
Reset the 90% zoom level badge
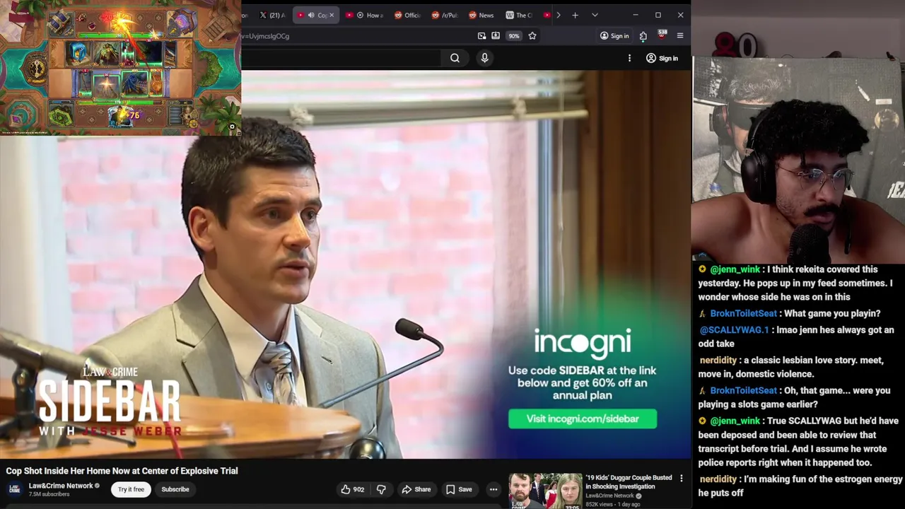tap(514, 36)
